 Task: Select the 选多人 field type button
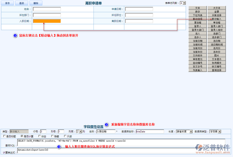pos(198,37)
